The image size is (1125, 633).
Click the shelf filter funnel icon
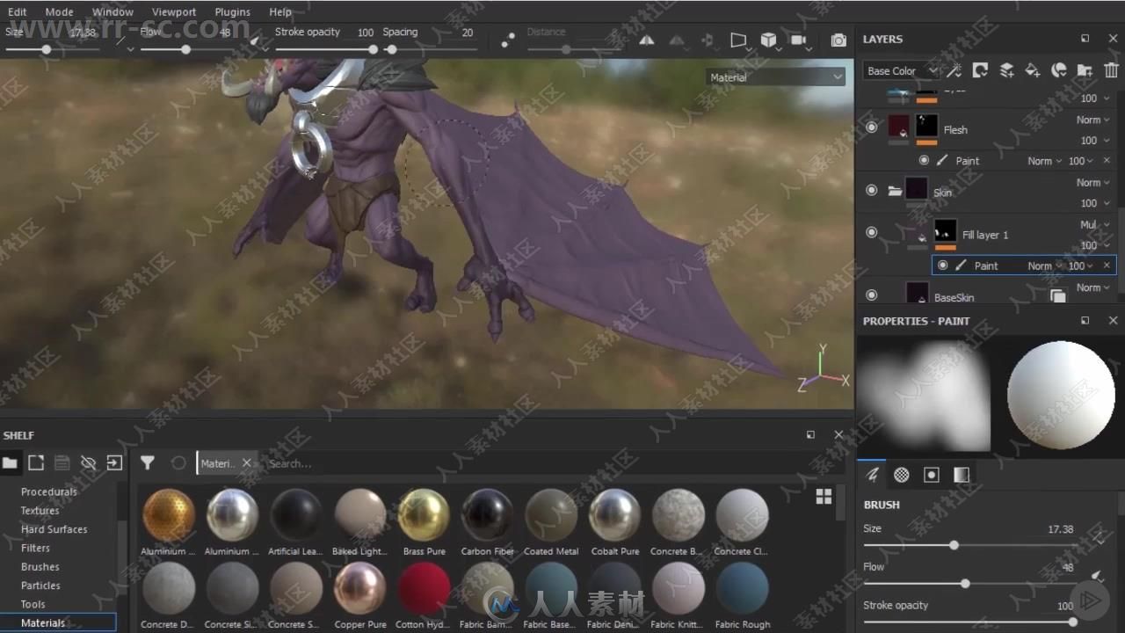(148, 462)
